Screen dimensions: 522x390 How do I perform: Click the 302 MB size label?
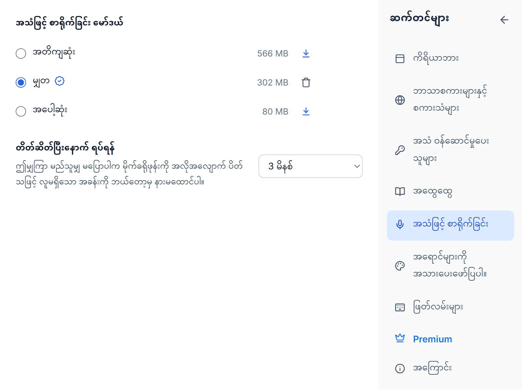[273, 83]
